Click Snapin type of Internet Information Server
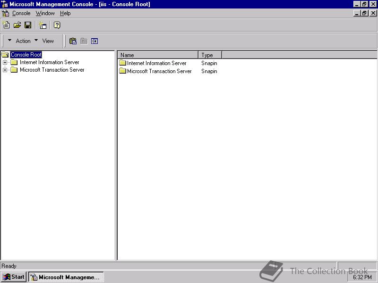The image size is (378, 283). tap(209, 63)
